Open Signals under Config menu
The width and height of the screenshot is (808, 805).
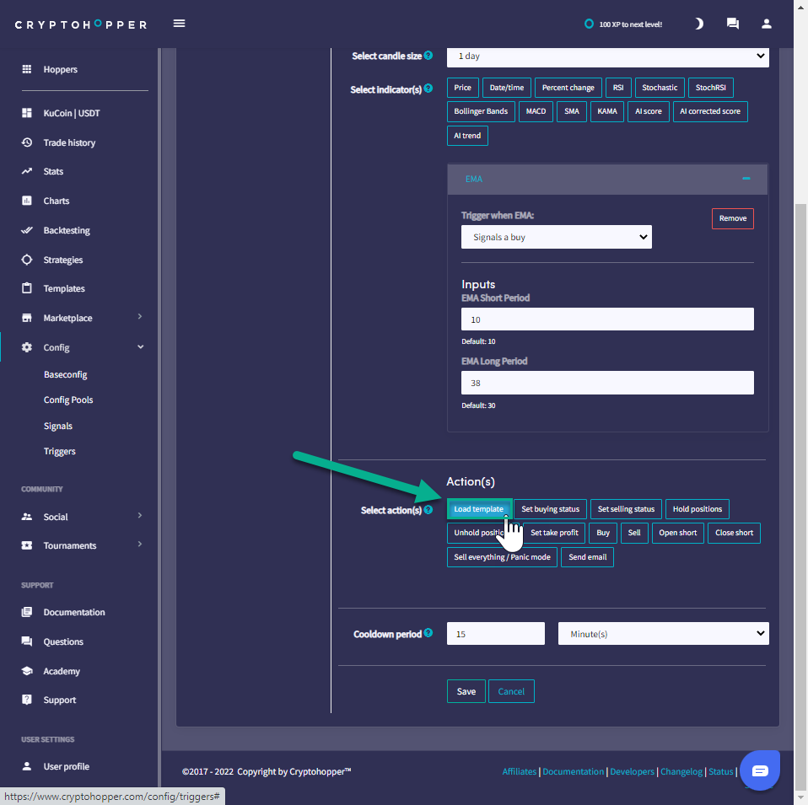click(58, 426)
